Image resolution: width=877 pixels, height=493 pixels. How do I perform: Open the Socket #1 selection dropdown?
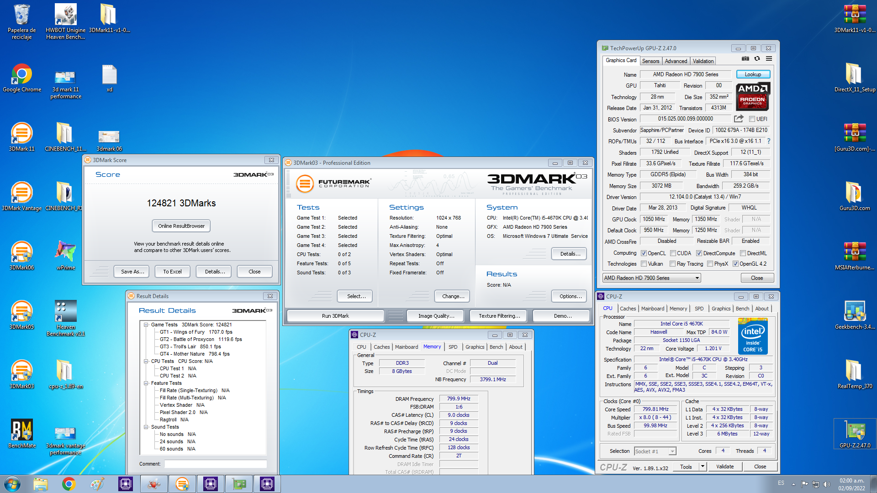(655, 451)
